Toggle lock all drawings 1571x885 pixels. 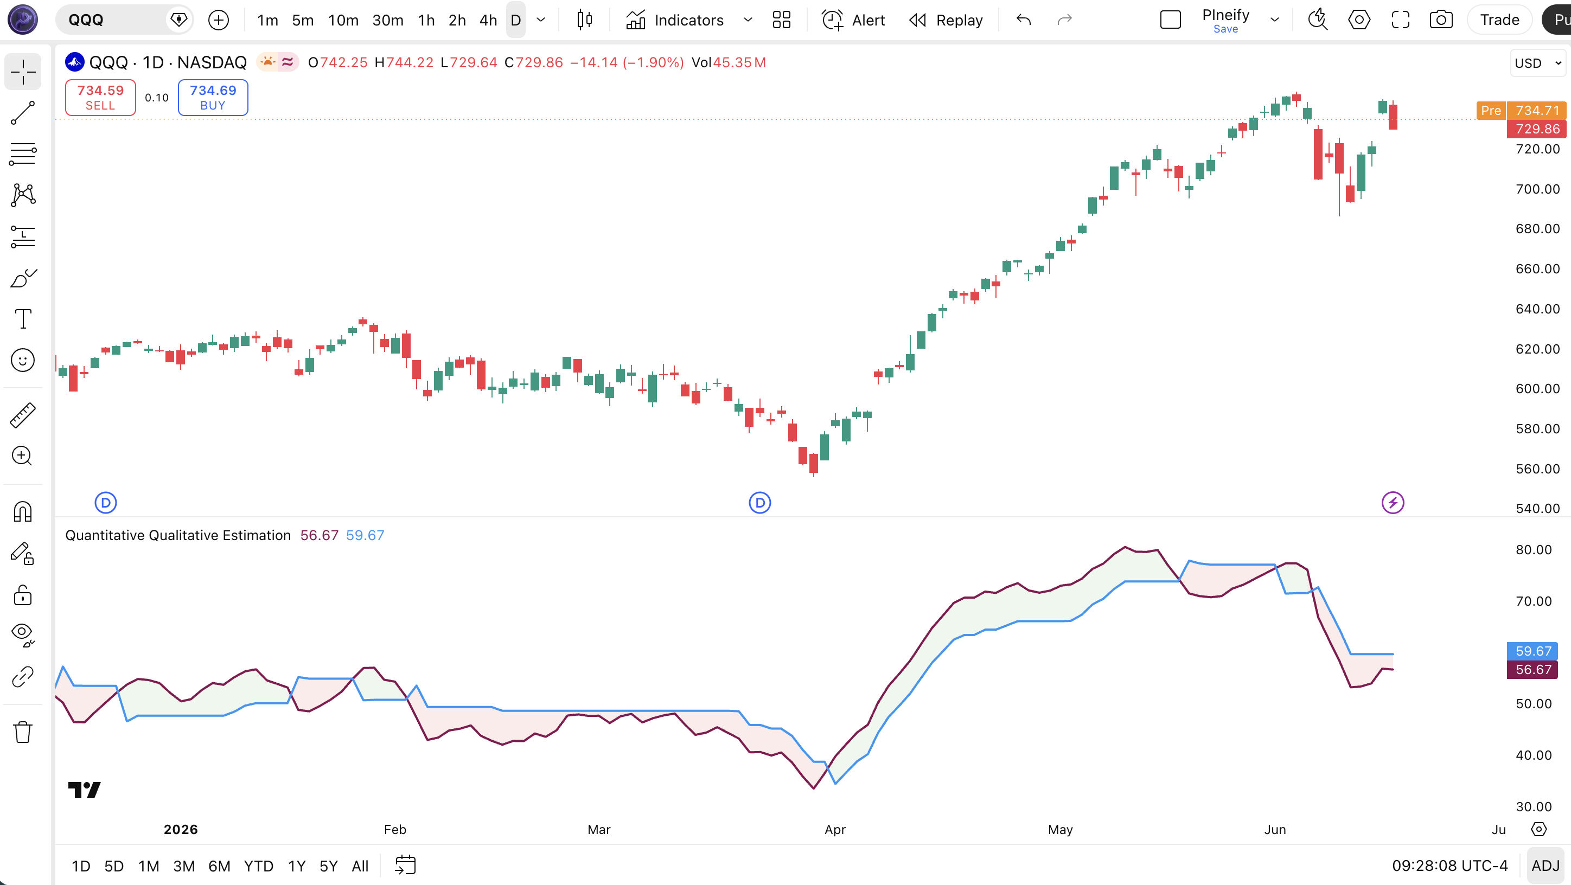coord(23,594)
